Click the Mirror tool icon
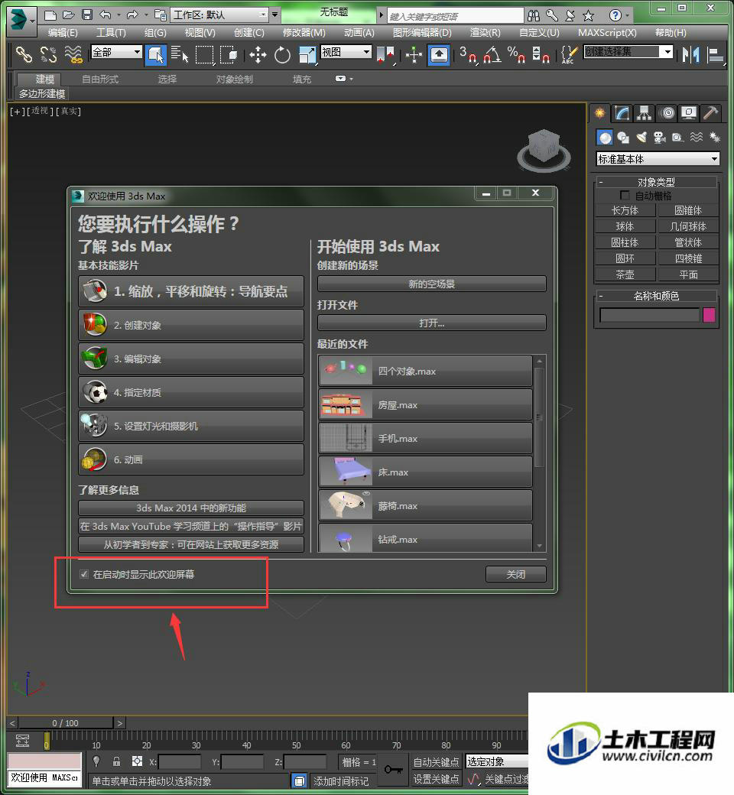The height and width of the screenshot is (795, 734). point(690,55)
